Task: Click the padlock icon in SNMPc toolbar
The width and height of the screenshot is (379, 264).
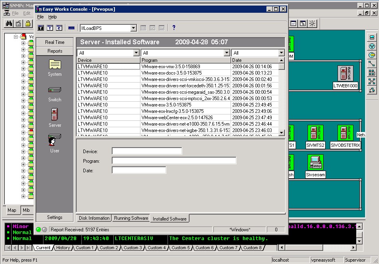Action: tap(28, 24)
